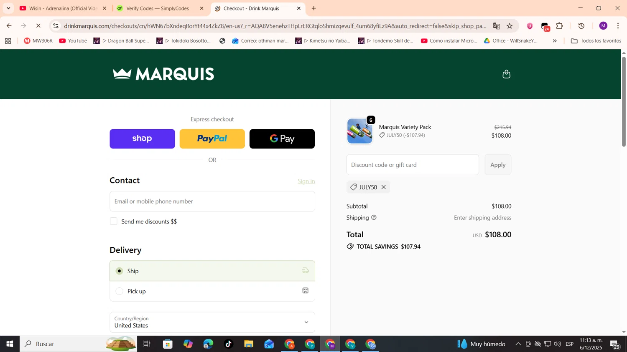Expand the tab search chevron
The image size is (627, 352).
pos(8,8)
